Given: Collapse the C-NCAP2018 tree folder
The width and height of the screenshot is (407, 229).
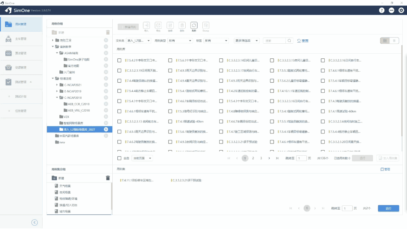Looking at the screenshot, I should coord(57,98).
